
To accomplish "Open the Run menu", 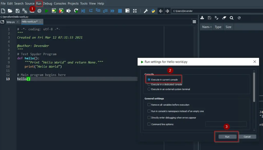I will pyautogui.click(x=39, y=3).
